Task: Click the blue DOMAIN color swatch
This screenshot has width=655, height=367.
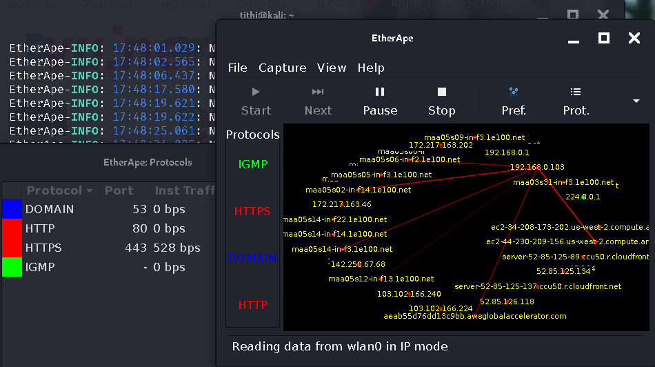Action: [x=12, y=209]
